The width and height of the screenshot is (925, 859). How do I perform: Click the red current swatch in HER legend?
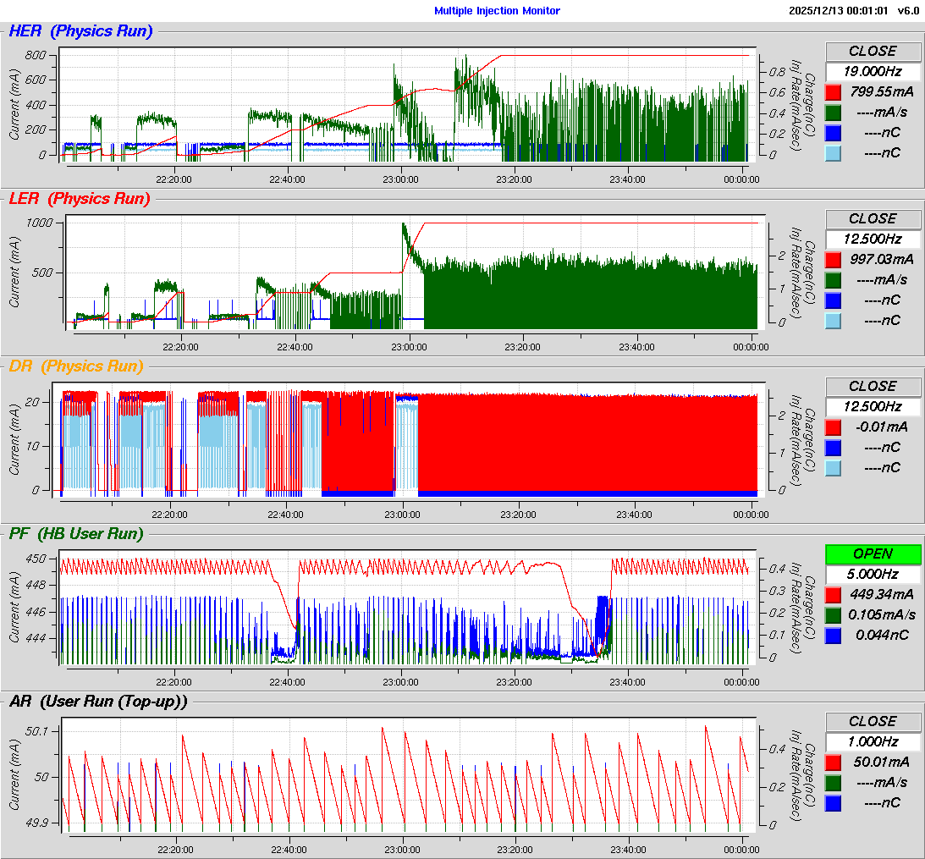pyautogui.click(x=834, y=92)
